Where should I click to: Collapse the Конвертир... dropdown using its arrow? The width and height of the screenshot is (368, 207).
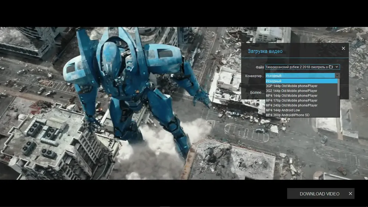337,76
